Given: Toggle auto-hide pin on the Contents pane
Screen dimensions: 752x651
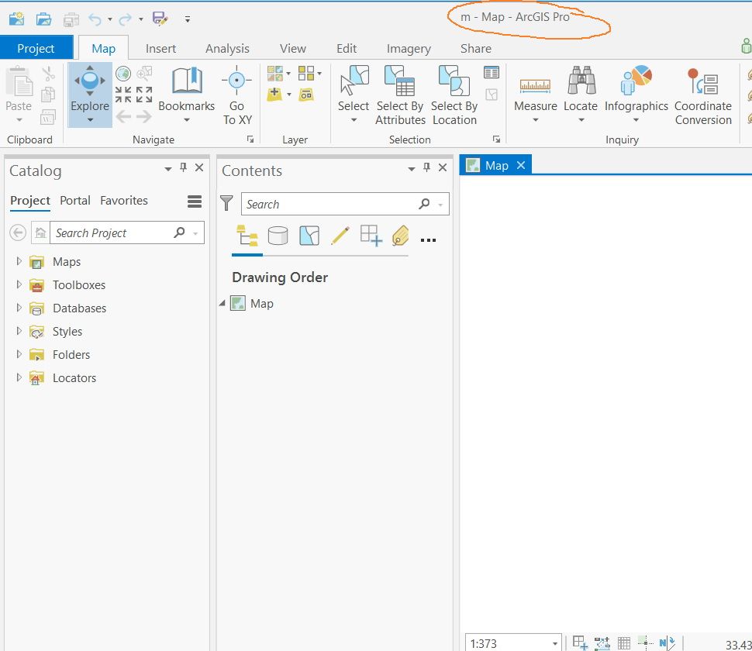Looking at the screenshot, I should (426, 167).
